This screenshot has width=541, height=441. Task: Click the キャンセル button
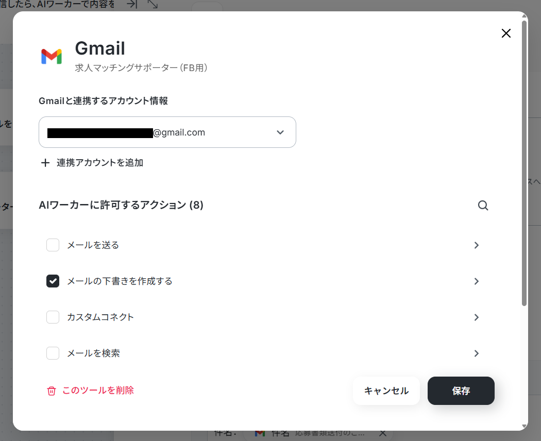coord(386,391)
